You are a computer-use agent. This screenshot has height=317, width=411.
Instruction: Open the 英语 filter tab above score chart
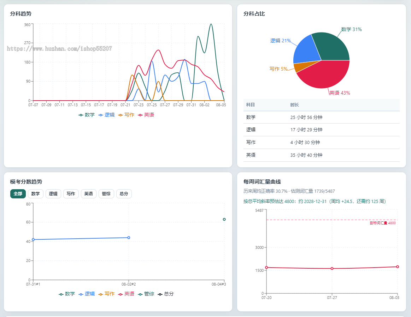(89, 194)
